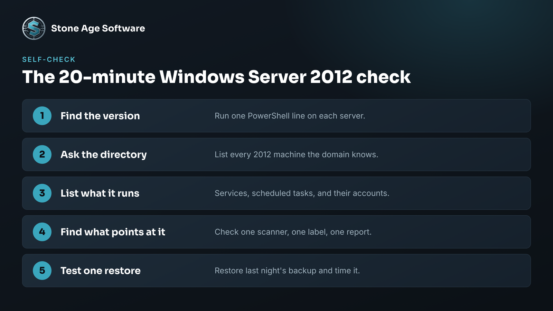The height and width of the screenshot is (311, 553).
Task: Click 'List every 2012 machine the domain knows.'
Action: (x=296, y=154)
